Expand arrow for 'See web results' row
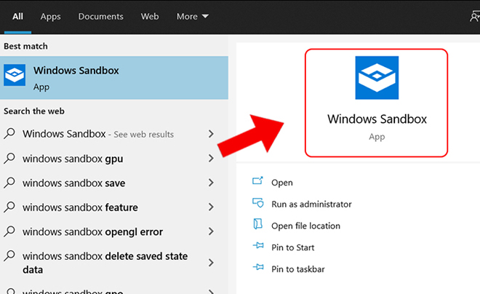 click(x=211, y=134)
